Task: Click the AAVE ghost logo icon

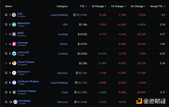Action: coord(14,34)
